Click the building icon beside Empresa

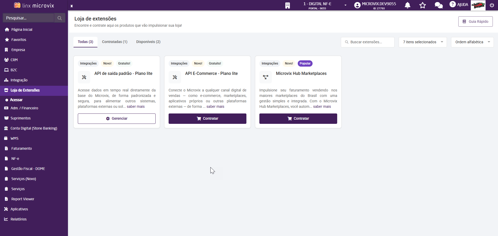click(x=6, y=50)
